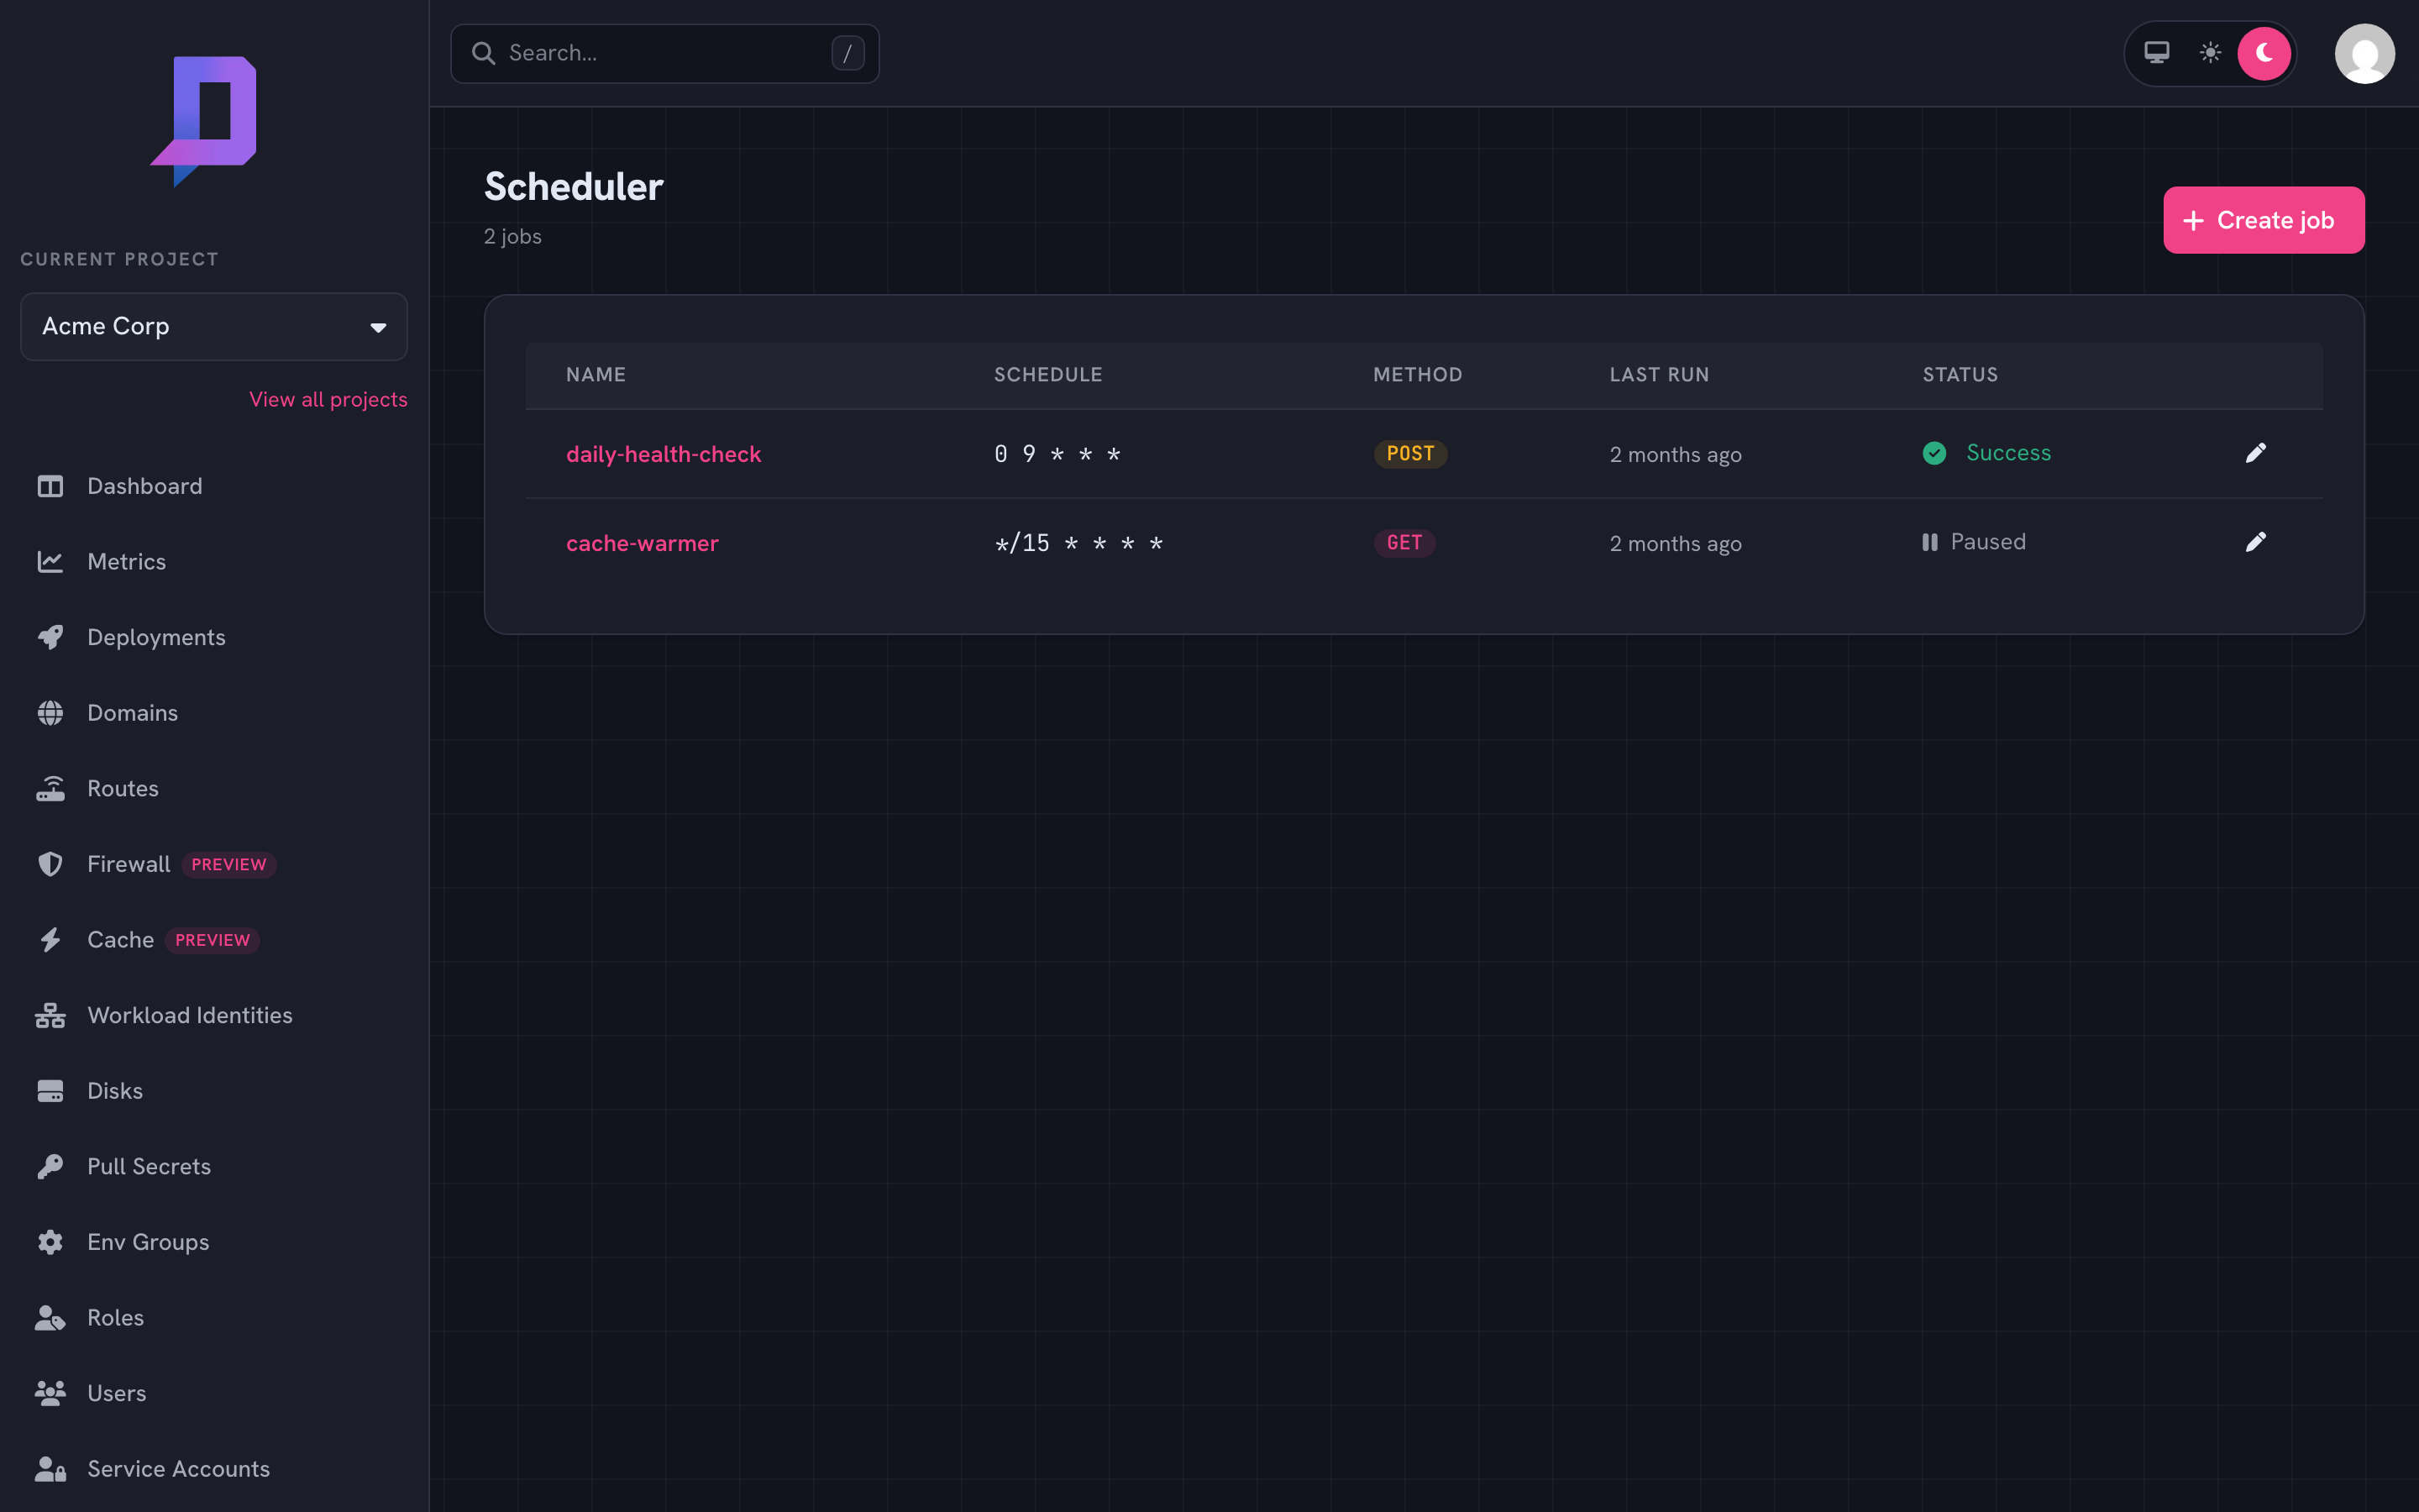This screenshot has height=1512, width=2419.
Task: Click the Paused pause icon
Action: click(1930, 542)
